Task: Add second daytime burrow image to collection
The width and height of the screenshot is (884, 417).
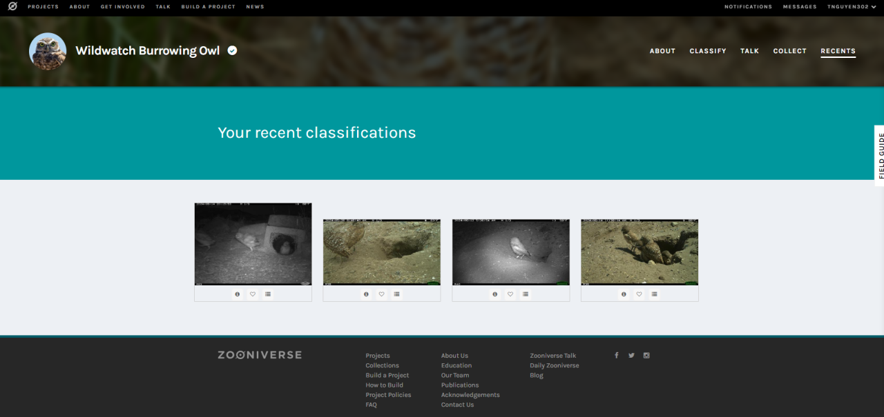Action: 397,294
